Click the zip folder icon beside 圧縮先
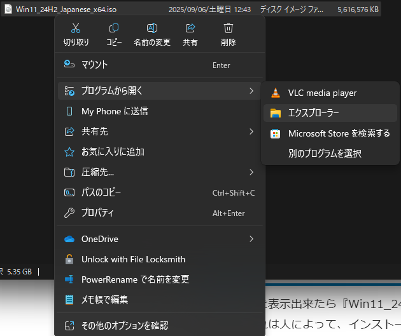401x336 pixels. tap(69, 172)
